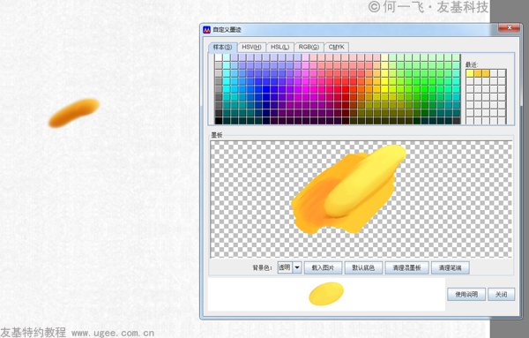Click the 清理笔端 button
Image resolution: width=529 pixels, height=338 pixels.
point(450,267)
